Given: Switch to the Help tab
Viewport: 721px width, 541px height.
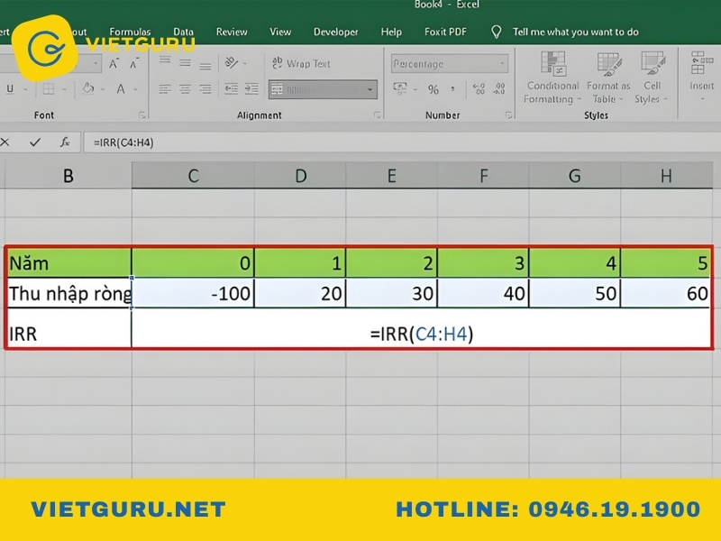Looking at the screenshot, I should coord(391,32).
